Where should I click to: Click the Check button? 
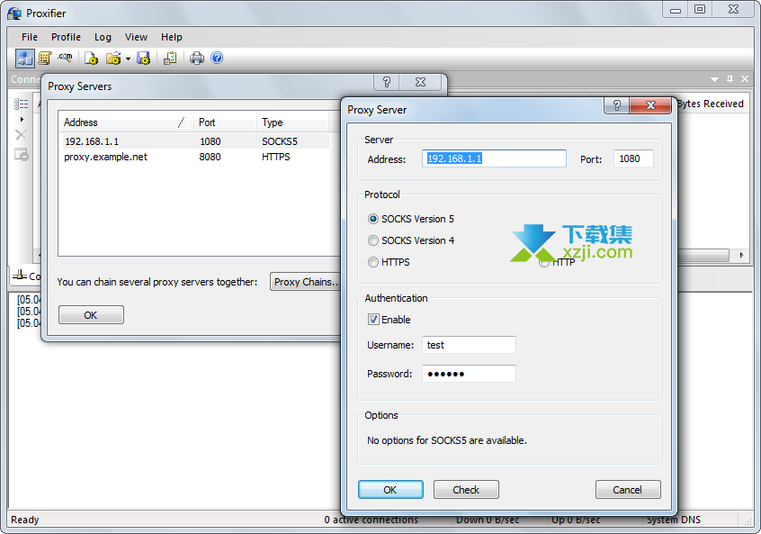pyautogui.click(x=466, y=489)
